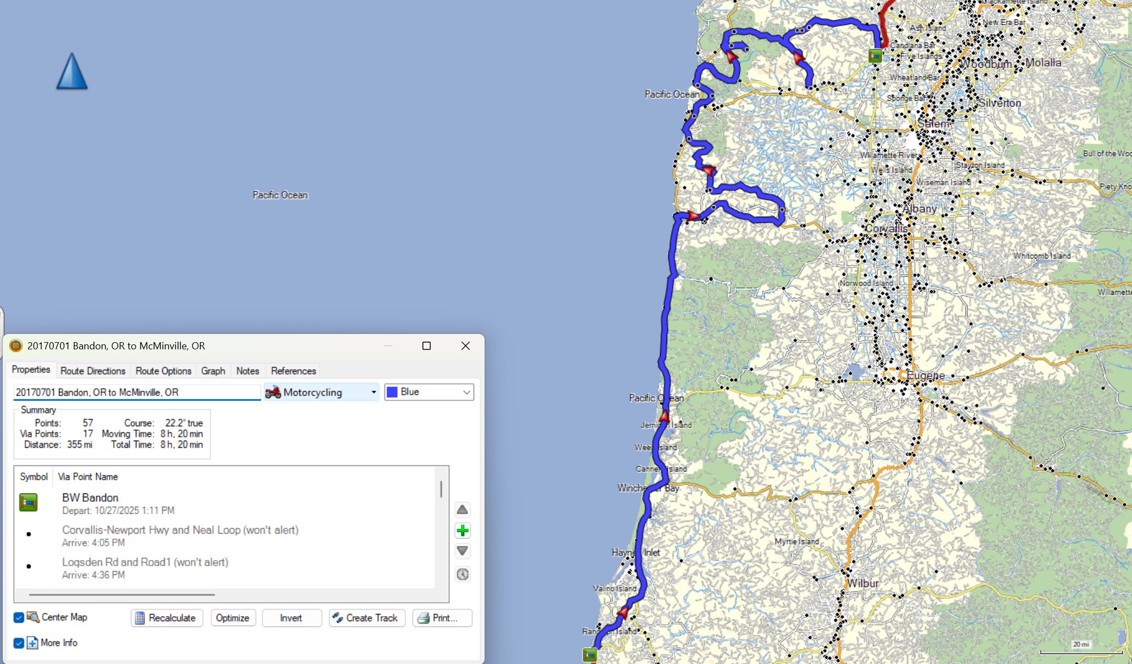
Task: Click the Optimize button
Action: coord(232,618)
